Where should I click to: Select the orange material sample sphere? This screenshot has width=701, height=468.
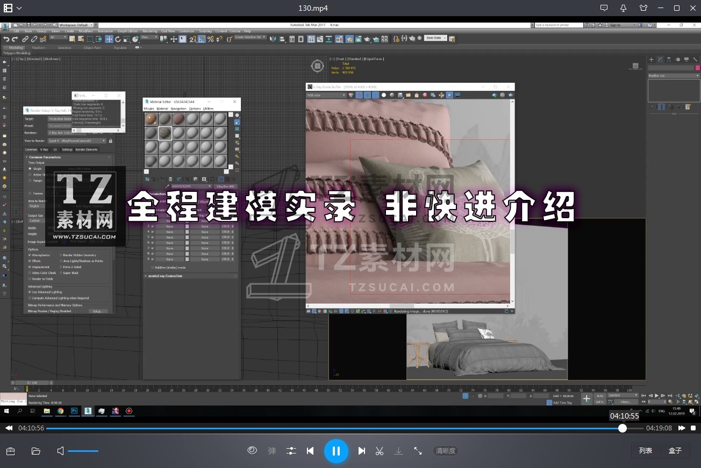(152, 119)
